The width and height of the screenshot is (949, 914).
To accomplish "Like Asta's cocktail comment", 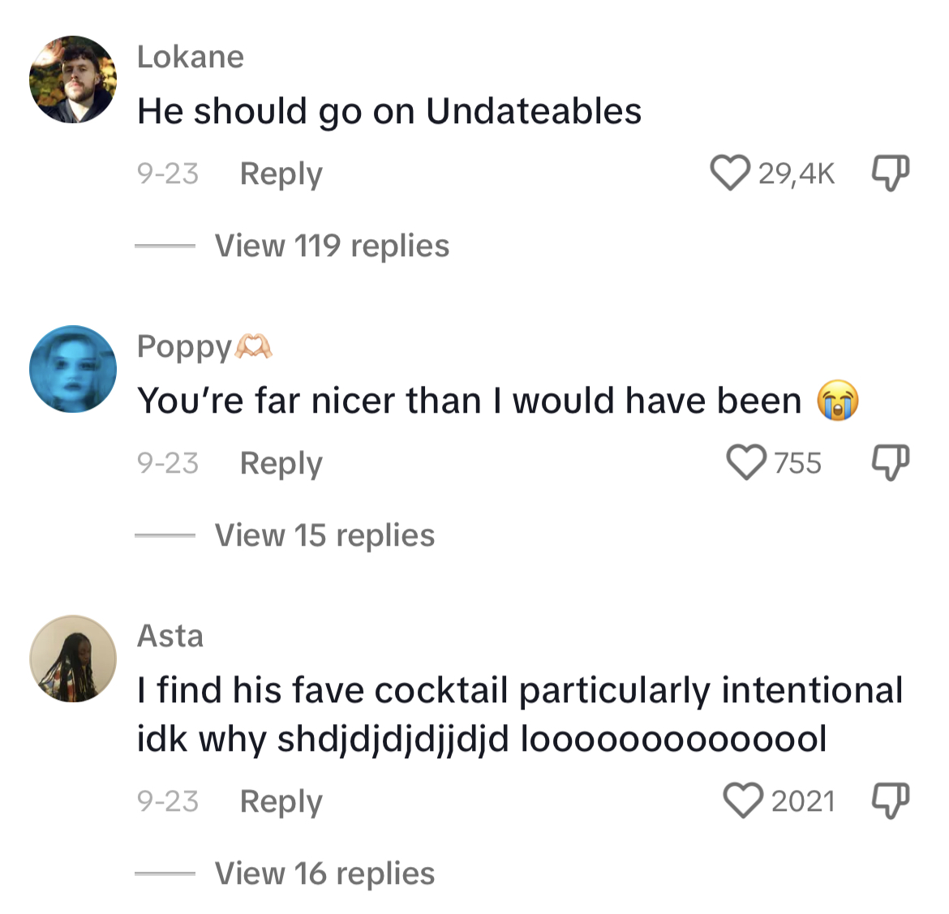I will [743, 800].
